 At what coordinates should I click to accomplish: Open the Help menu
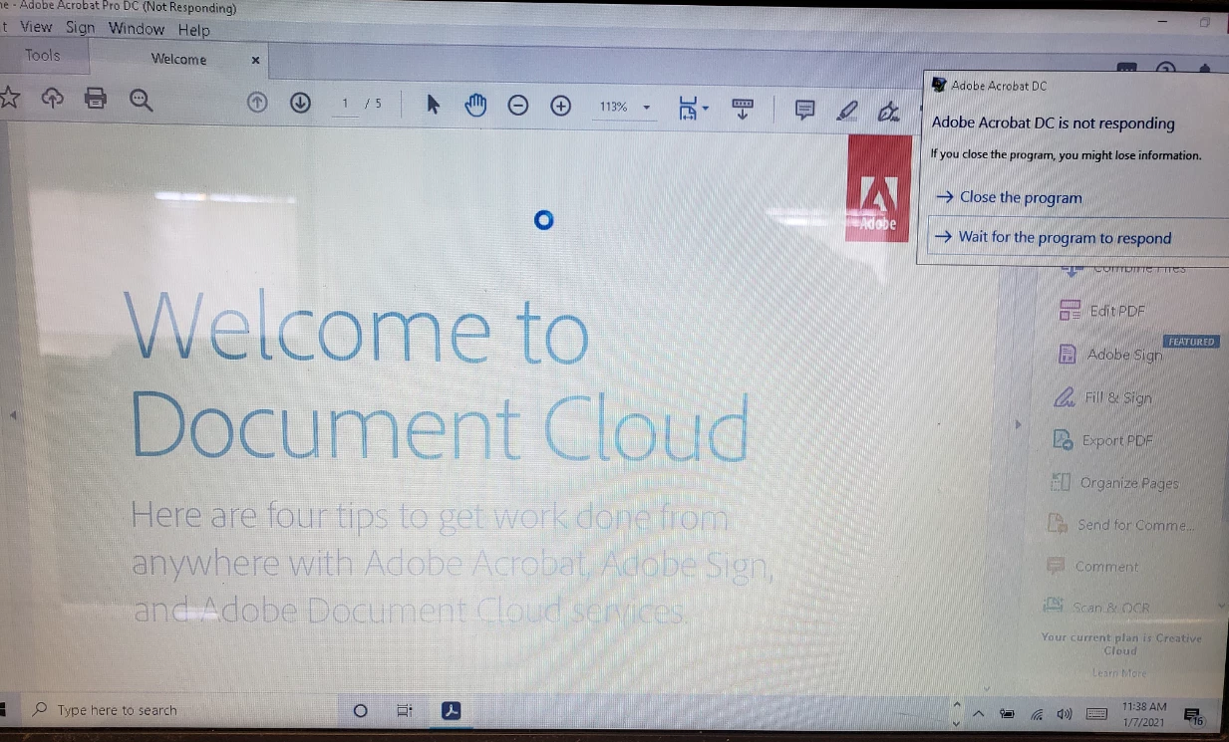194,30
